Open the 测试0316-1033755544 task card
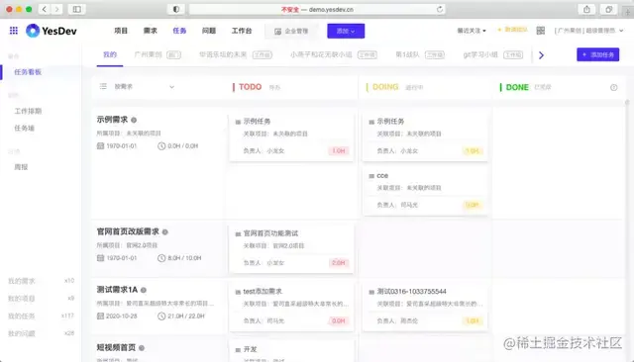The height and width of the screenshot is (362, 634). click(x=425, y=307)
